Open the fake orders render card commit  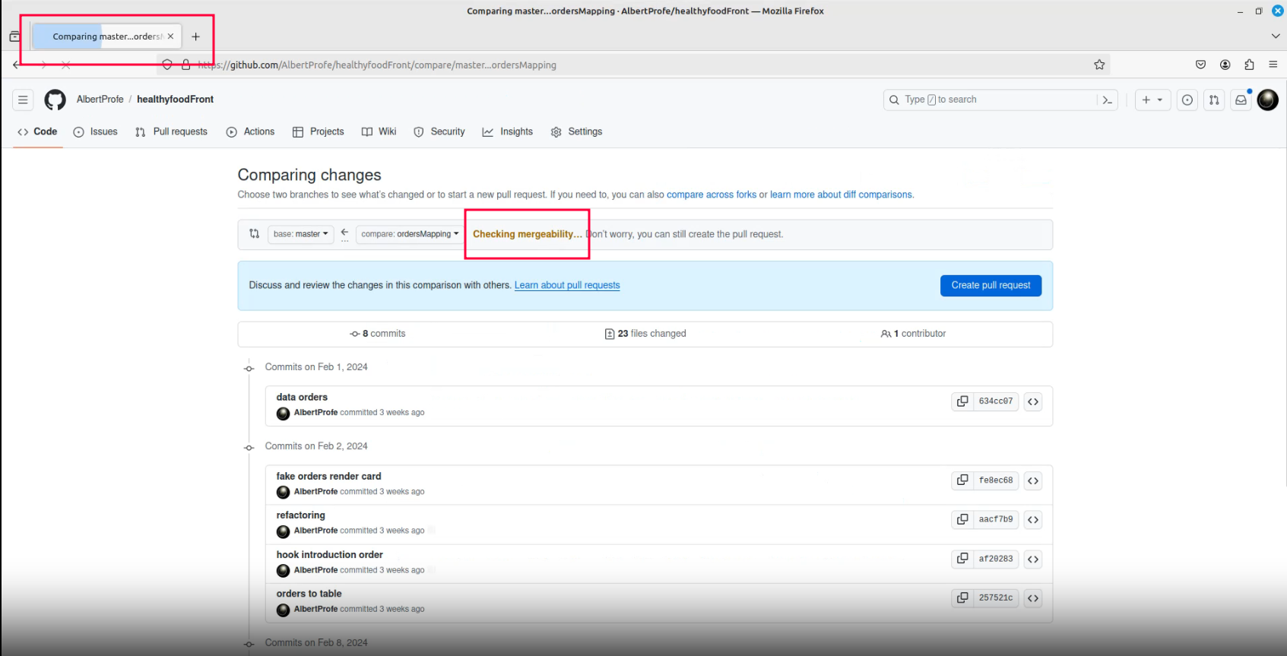[x=328, y=476]
